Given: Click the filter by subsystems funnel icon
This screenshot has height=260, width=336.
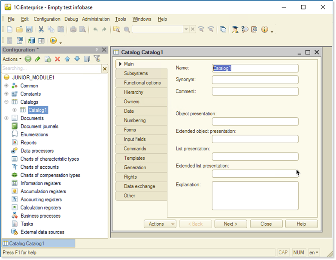Looking at the screenshot, I should (97, 59).
